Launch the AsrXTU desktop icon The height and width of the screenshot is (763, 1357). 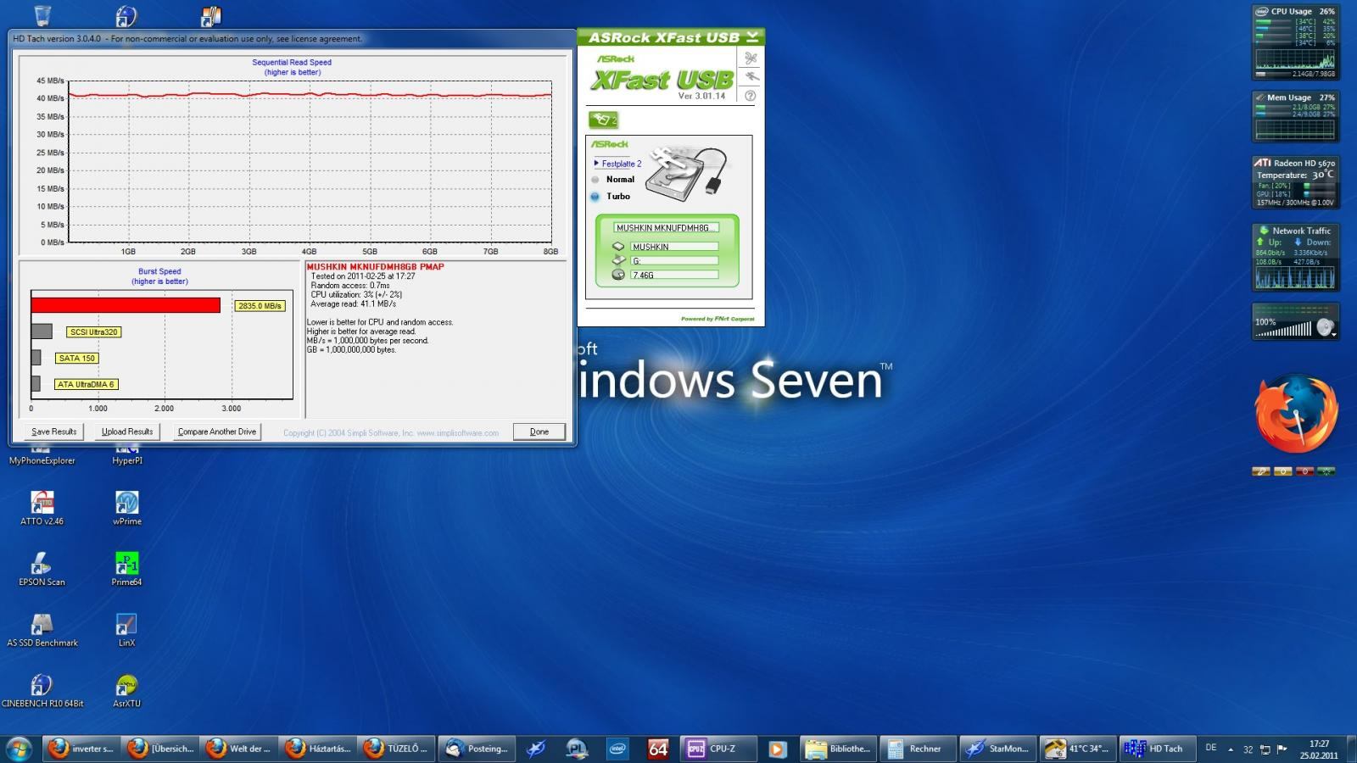[x=127, y=691]
